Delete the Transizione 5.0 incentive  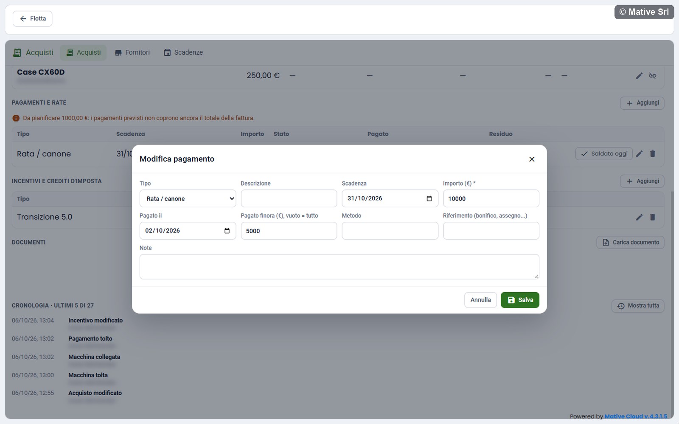click(x=653, y=217)
